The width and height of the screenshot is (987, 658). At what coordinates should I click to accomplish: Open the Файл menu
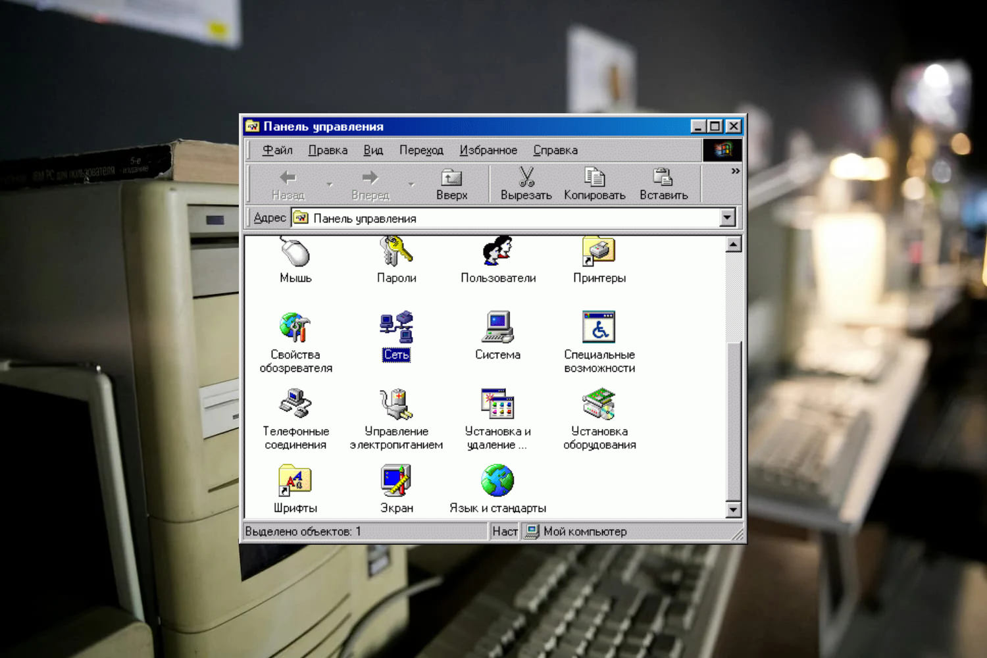[277, 150]
